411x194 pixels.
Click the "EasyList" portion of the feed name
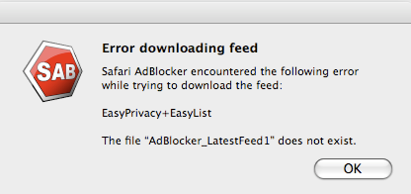click(191, 113)
